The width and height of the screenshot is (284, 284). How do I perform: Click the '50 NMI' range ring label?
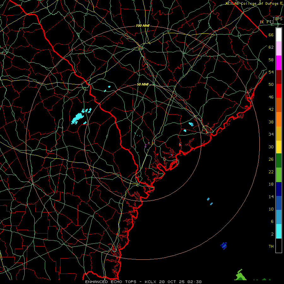[143, 84]
